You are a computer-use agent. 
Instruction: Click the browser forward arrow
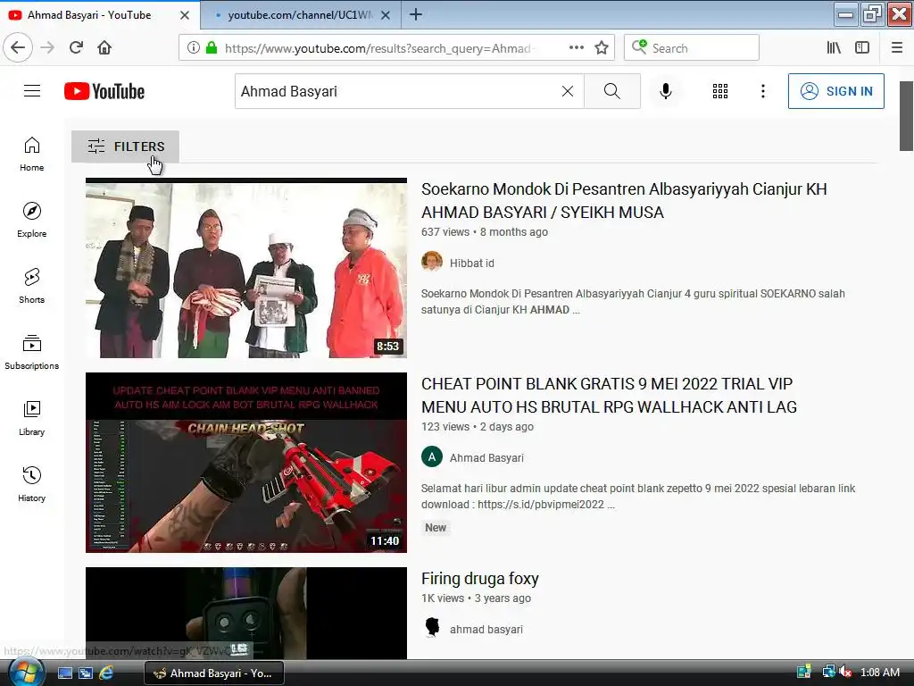pyautogui.click(x=47, y=47)
